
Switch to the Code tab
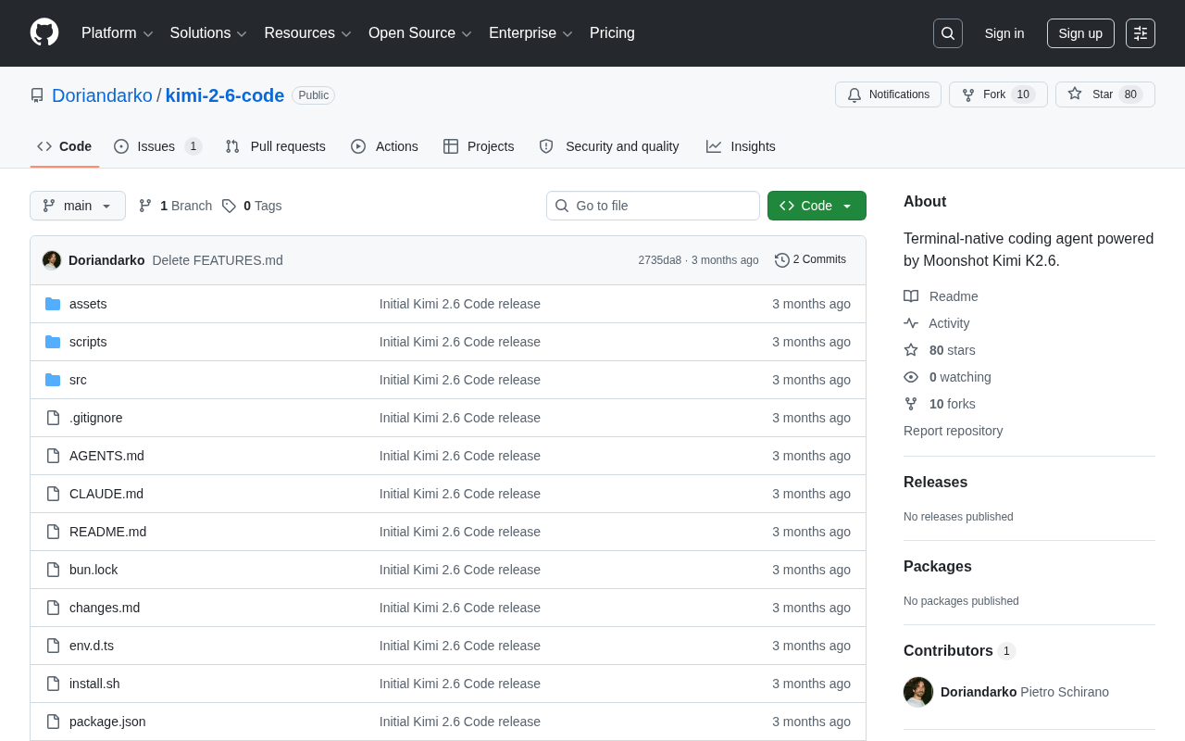pos(65,146)
